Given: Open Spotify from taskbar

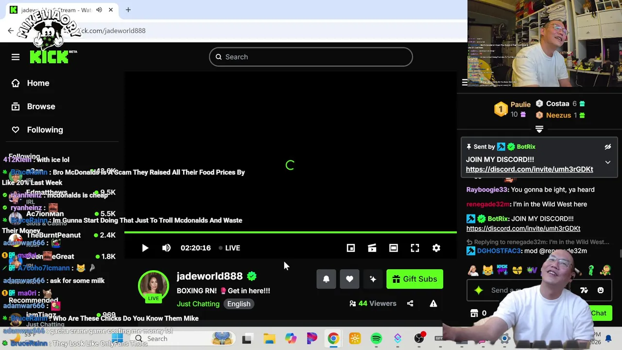Looking at the screenshot, I should 376,339.
